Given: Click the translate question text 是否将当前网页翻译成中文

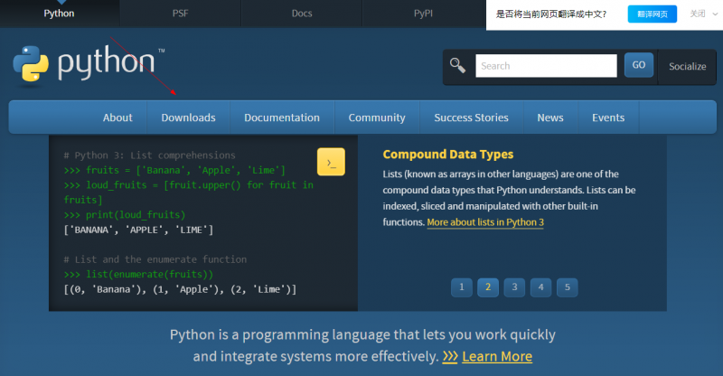Looking at the screenshot, I should (551, 14).
